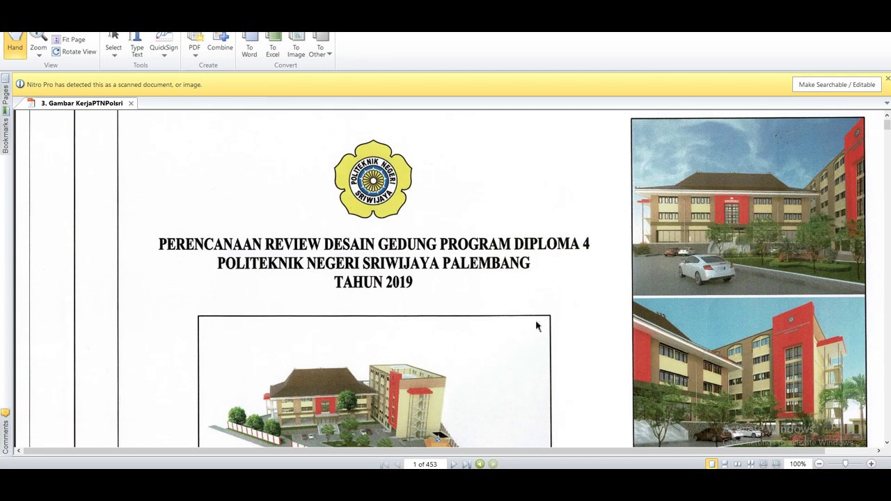Image resolution: width=891 pixels, height=501 pixels.
Task: Select single page view mode
Action: (x=711, y=464)
